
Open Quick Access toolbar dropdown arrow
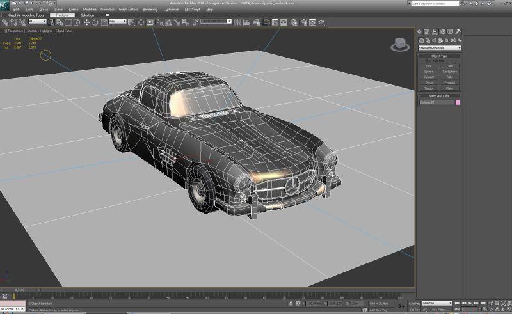(x=54, y=3)
